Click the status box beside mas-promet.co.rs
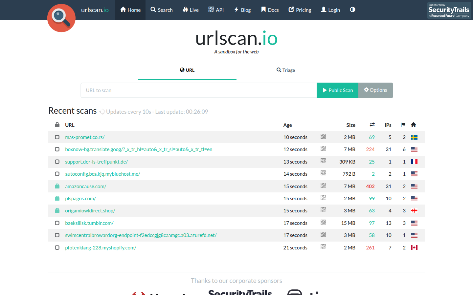The width and height of the screenshot is (473, 295). tap(57, 137)
